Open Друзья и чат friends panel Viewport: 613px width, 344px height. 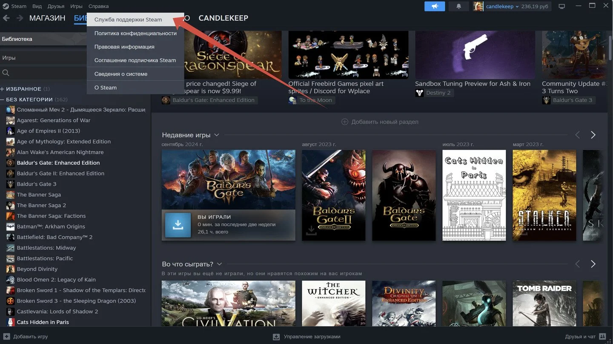585,336
